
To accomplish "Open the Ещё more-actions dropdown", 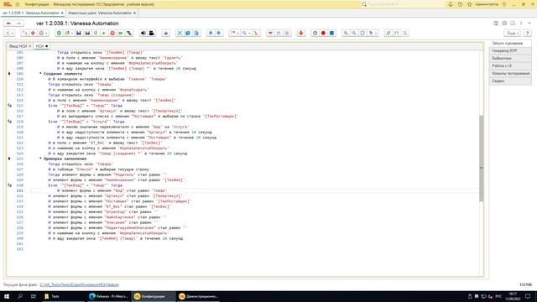I will tap(513, 34).
